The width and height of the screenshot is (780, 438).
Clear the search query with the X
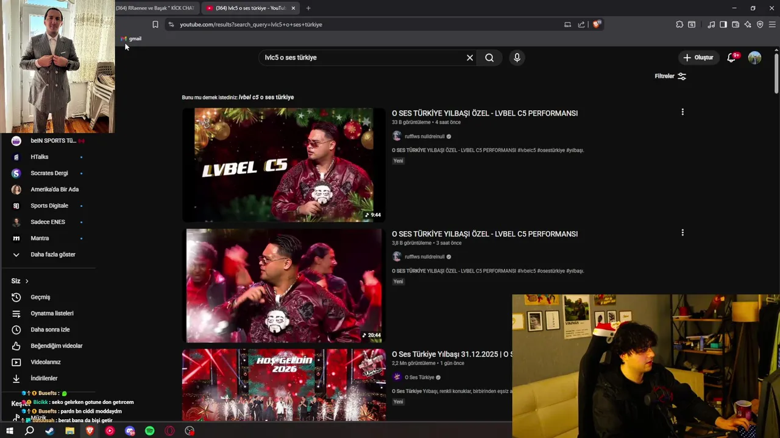tap(470, 58)
